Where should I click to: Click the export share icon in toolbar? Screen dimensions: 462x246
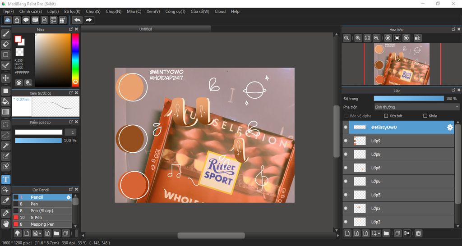pyautogui.click(x=17, y=20)
